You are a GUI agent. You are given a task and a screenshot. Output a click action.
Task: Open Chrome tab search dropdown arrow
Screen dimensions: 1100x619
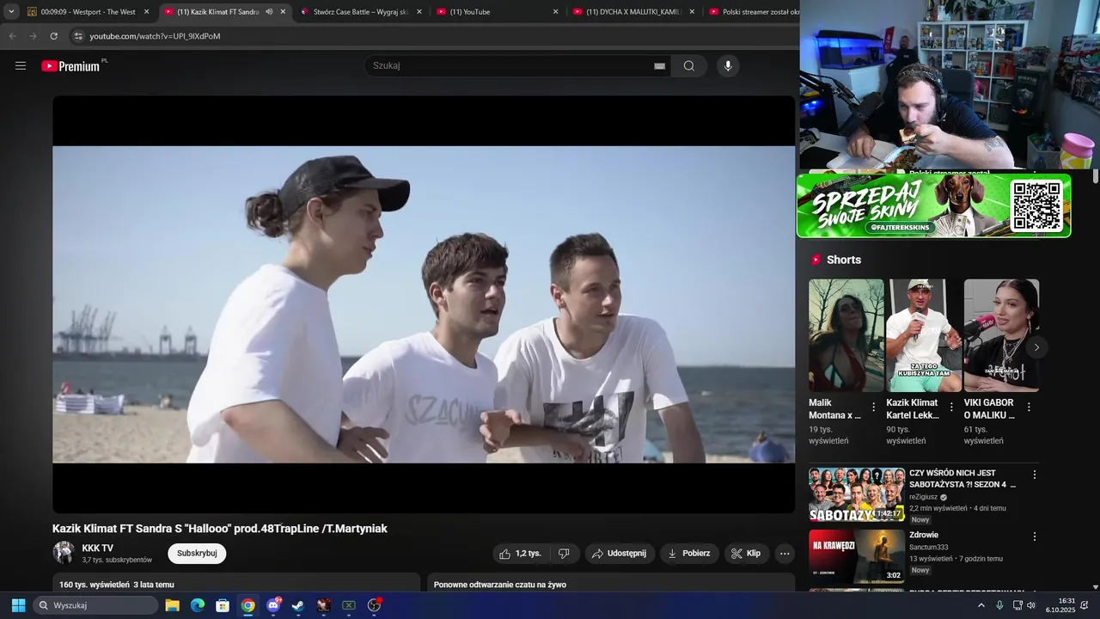[11, 12]
